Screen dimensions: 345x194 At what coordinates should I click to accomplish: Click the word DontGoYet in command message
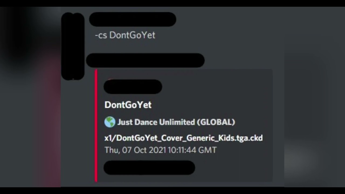pos(132,35)
